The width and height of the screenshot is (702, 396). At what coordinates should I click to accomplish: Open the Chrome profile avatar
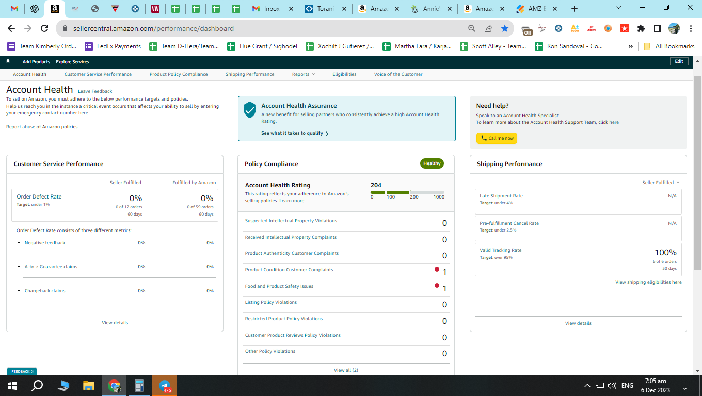(x=674, y=28)
